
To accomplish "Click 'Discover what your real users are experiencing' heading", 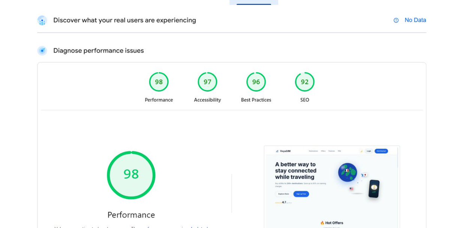I will tap(125, 20).
